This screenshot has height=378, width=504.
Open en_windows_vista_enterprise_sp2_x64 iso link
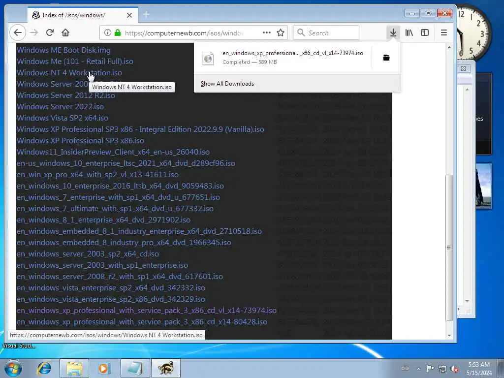click(111, 287)
